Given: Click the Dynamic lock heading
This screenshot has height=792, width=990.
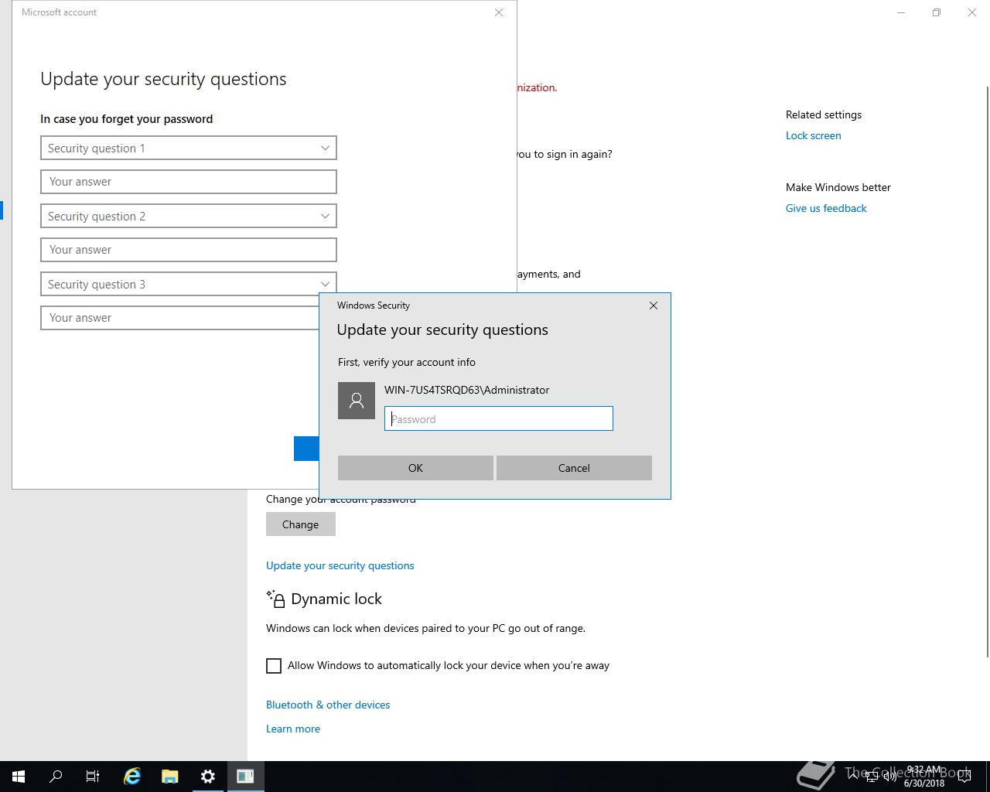Looking at the screenshot, I should point(336,599).
